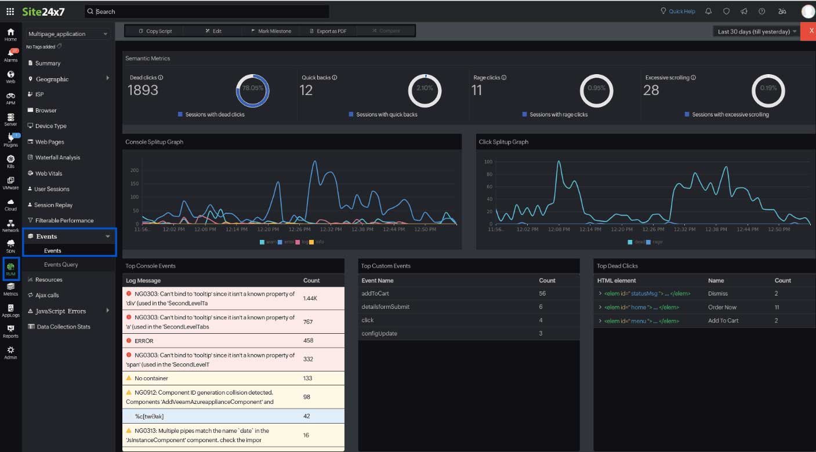Open the Alarms panel from the sidebar
Image resolution: width=816 pixels, height=452 pixels.
10,55
